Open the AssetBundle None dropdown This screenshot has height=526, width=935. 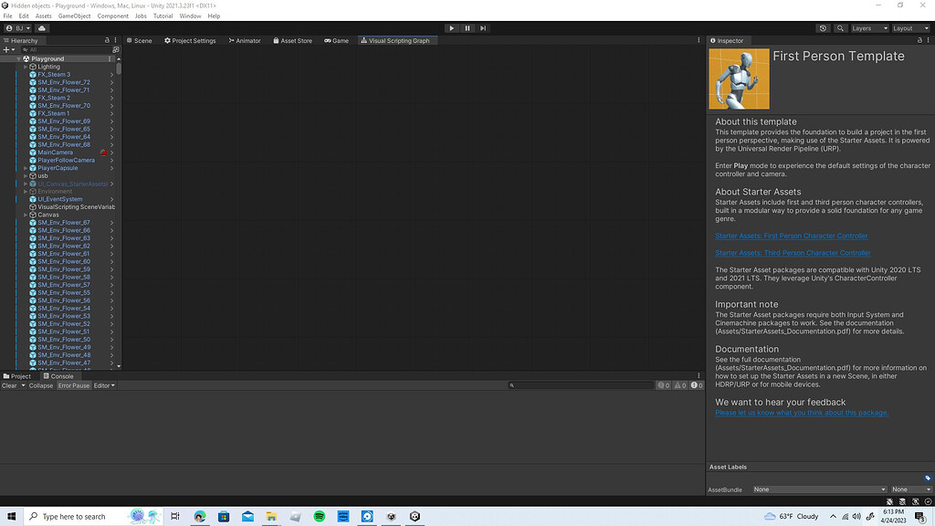click(817, 489)
